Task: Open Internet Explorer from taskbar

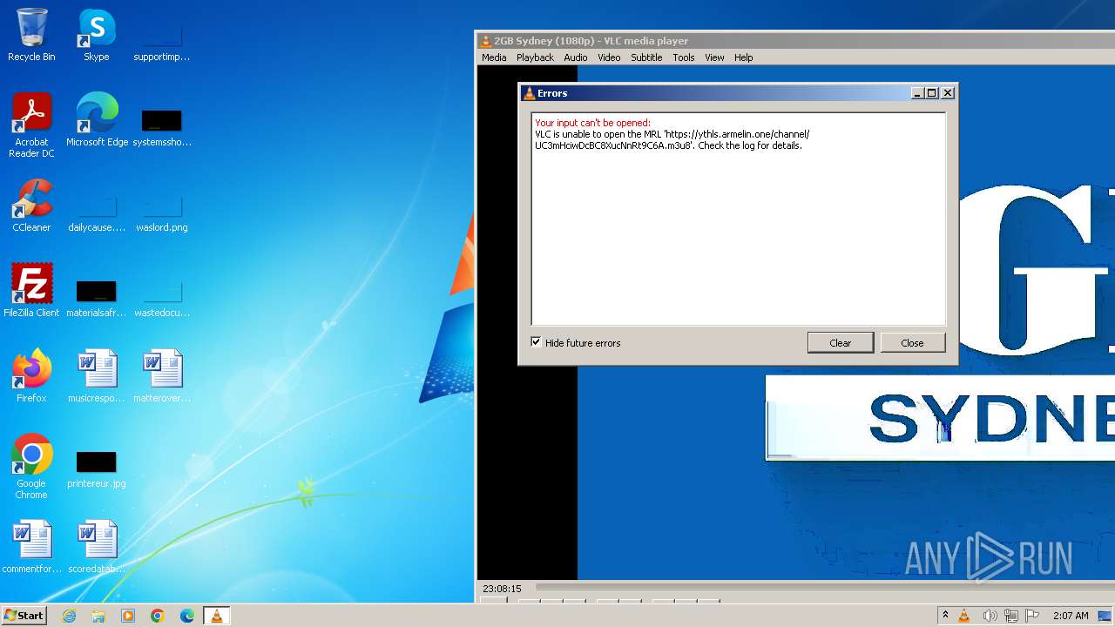Action: [69, 616]
